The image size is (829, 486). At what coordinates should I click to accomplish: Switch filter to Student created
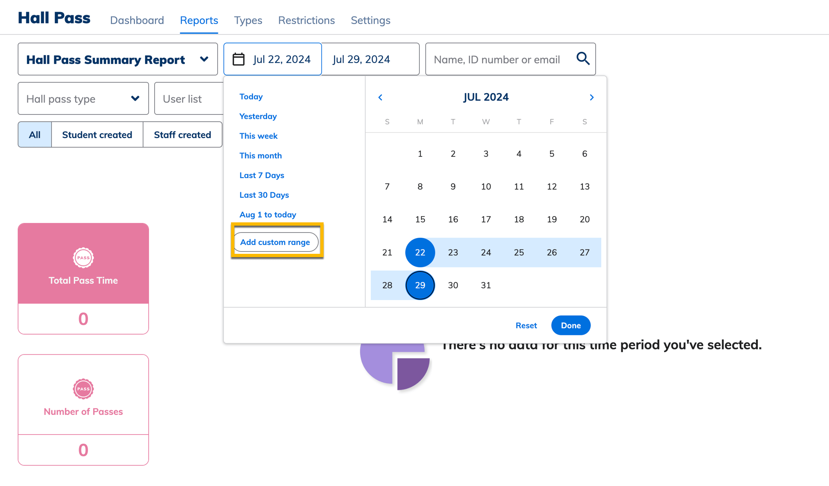click(x=97, y=135)
